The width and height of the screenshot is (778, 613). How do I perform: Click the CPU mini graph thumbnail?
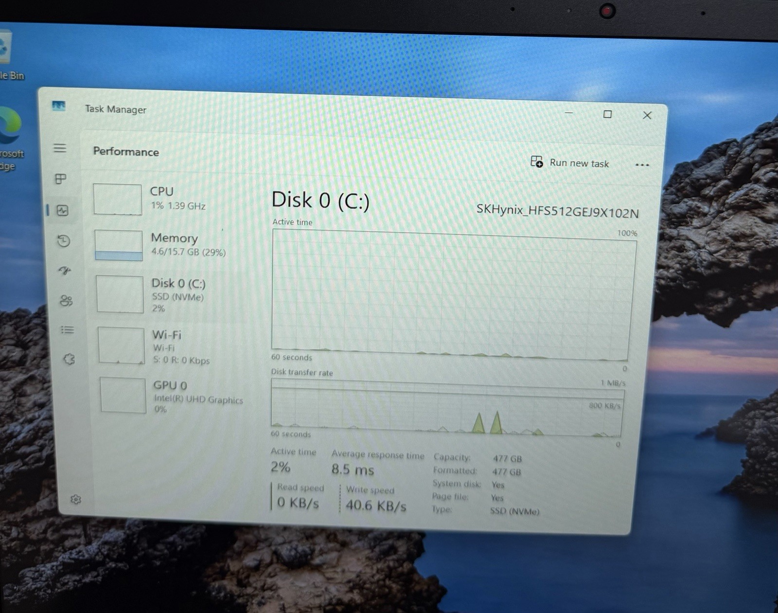[118, 199]
